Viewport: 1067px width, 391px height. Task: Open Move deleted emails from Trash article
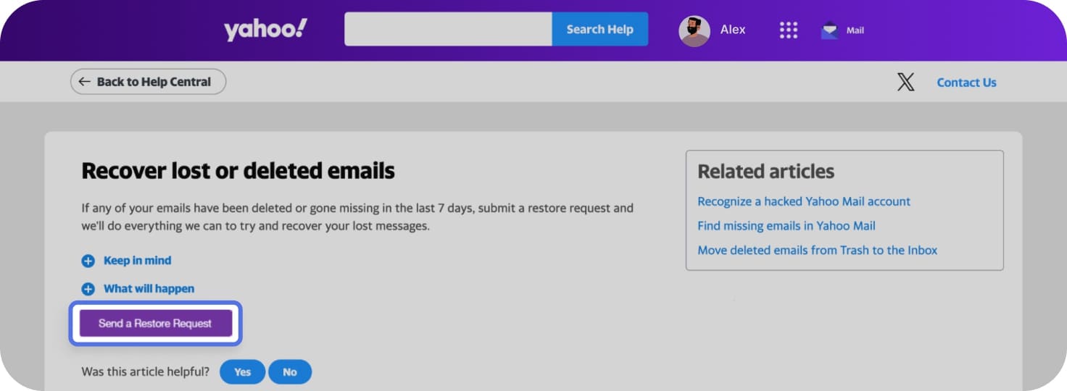click(x=817, y=251)
